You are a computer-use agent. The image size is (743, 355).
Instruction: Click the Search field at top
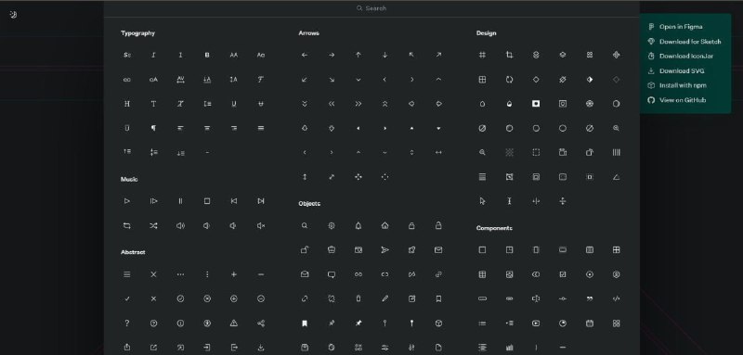[371, 8]
